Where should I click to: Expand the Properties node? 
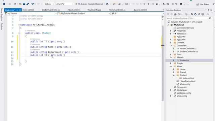pyautogui.click(x=171, y=31)
